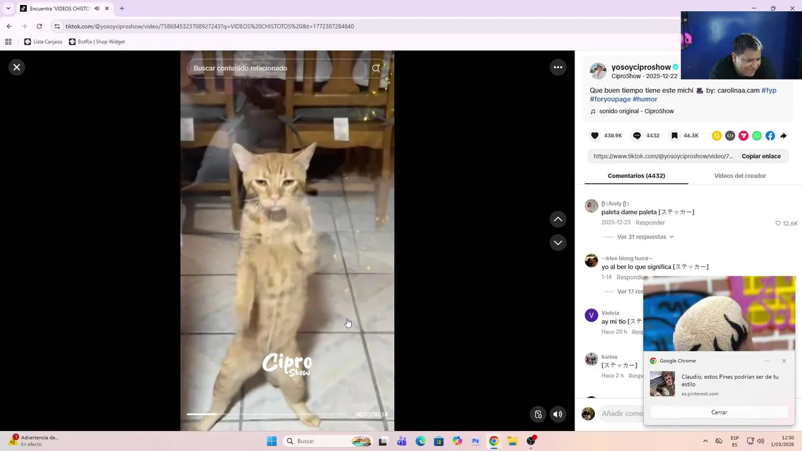The height and width of the screenshot is (451, 802).
Task: Open the three-dots more options menu
Action: [x=558, y=67]
